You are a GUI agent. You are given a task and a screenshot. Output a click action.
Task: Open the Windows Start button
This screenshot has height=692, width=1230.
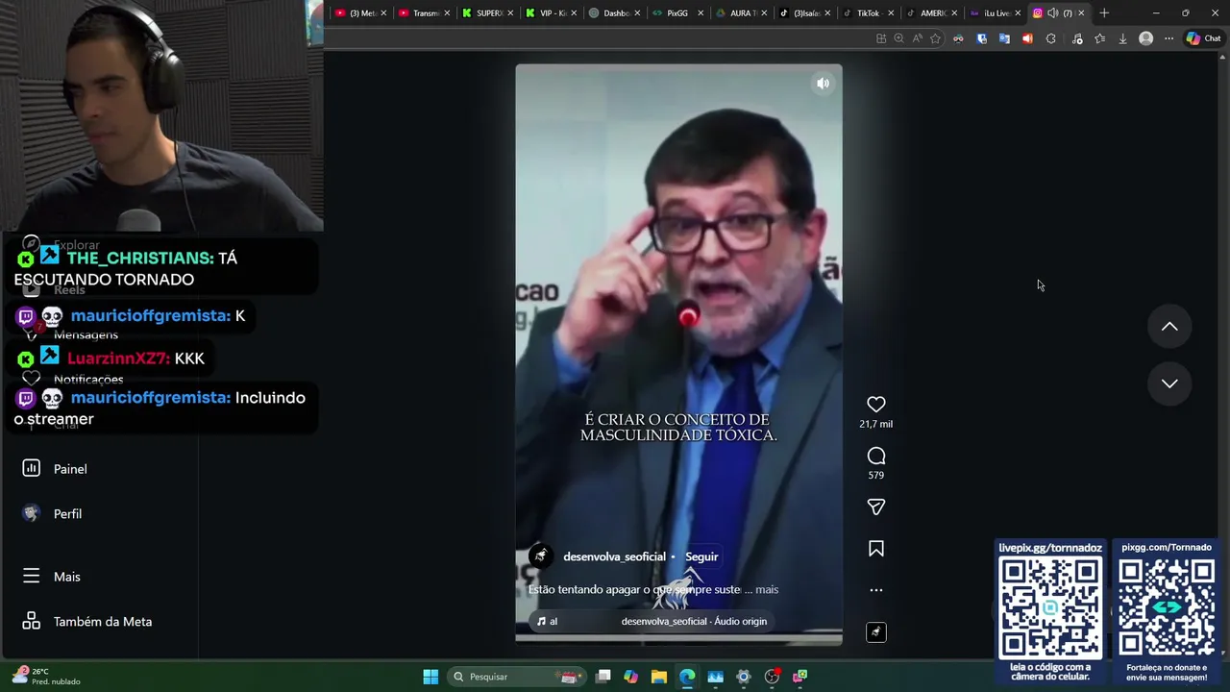click(x=430, y=677)
